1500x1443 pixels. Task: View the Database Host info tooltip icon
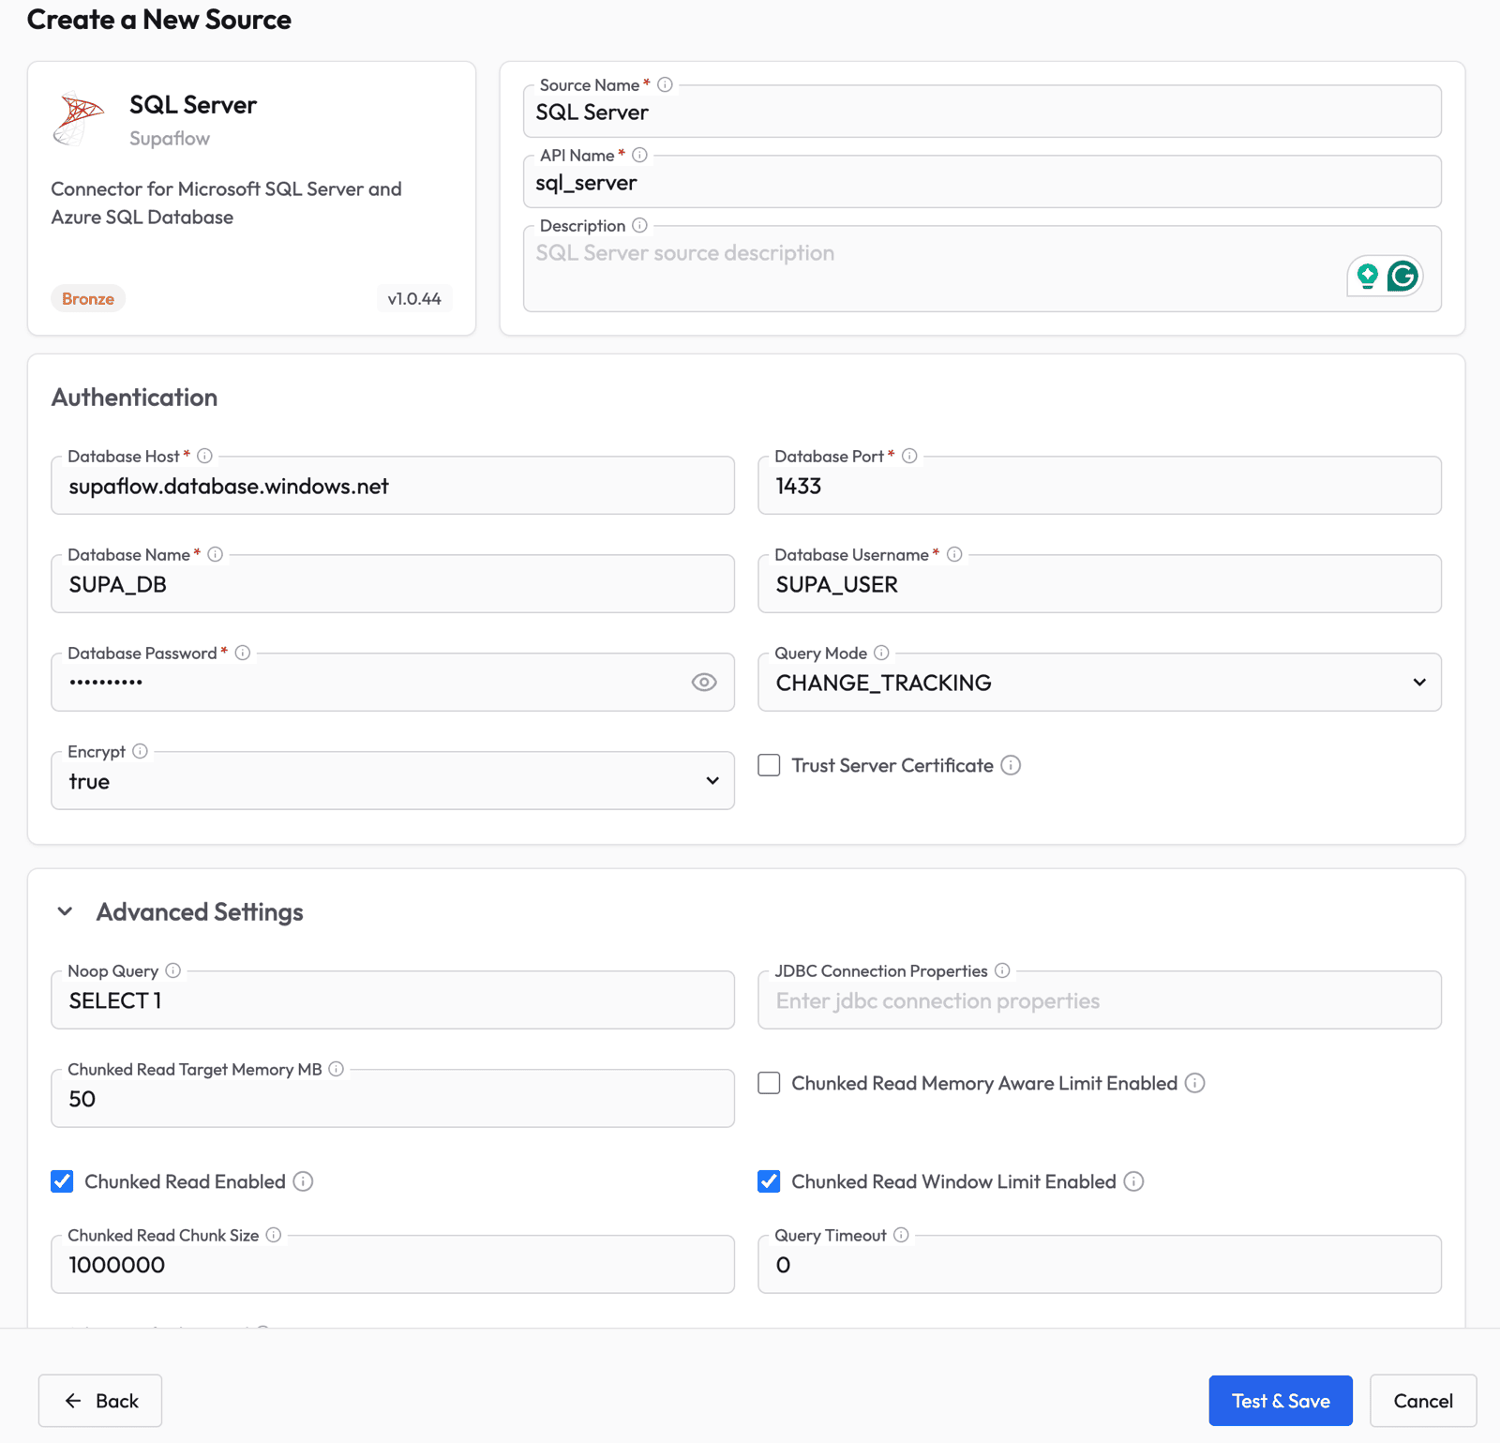pos(205,456)
